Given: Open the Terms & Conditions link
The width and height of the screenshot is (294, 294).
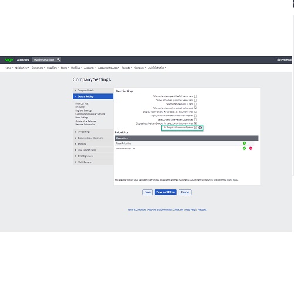Looking at the screenshot, I should pyautogui.click(x=137, y=209).
